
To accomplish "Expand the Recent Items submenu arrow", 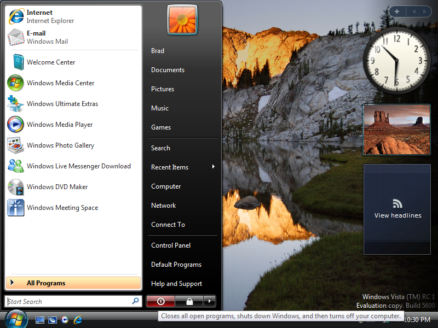I will [x=214, y=167].
